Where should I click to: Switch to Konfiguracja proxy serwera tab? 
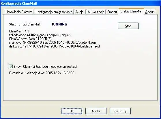[x=54, y=12]
